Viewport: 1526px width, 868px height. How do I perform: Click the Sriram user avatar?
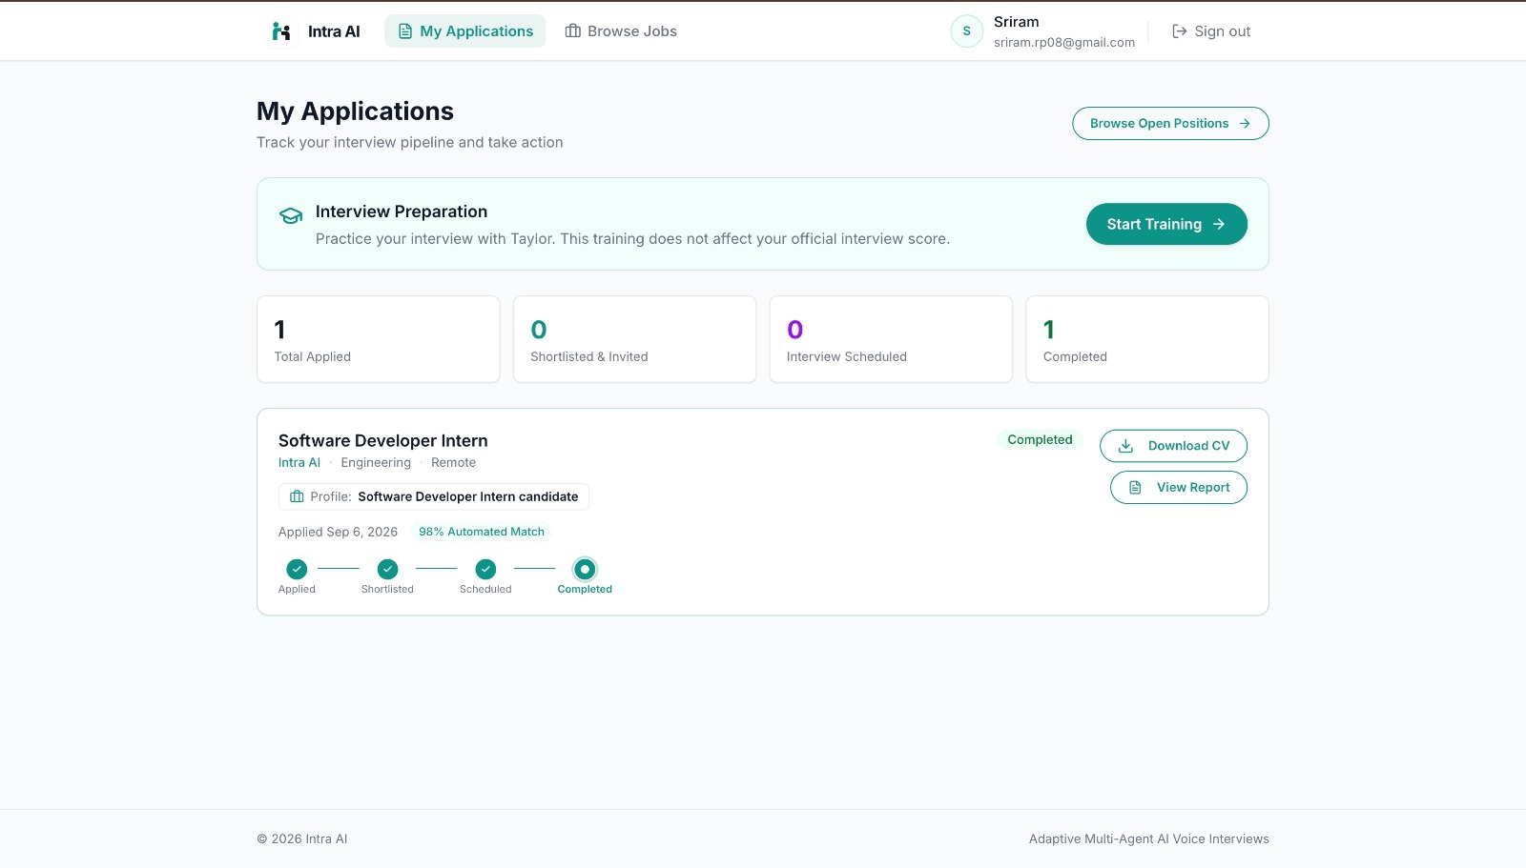pyautogui.click(x=966, y=31)
